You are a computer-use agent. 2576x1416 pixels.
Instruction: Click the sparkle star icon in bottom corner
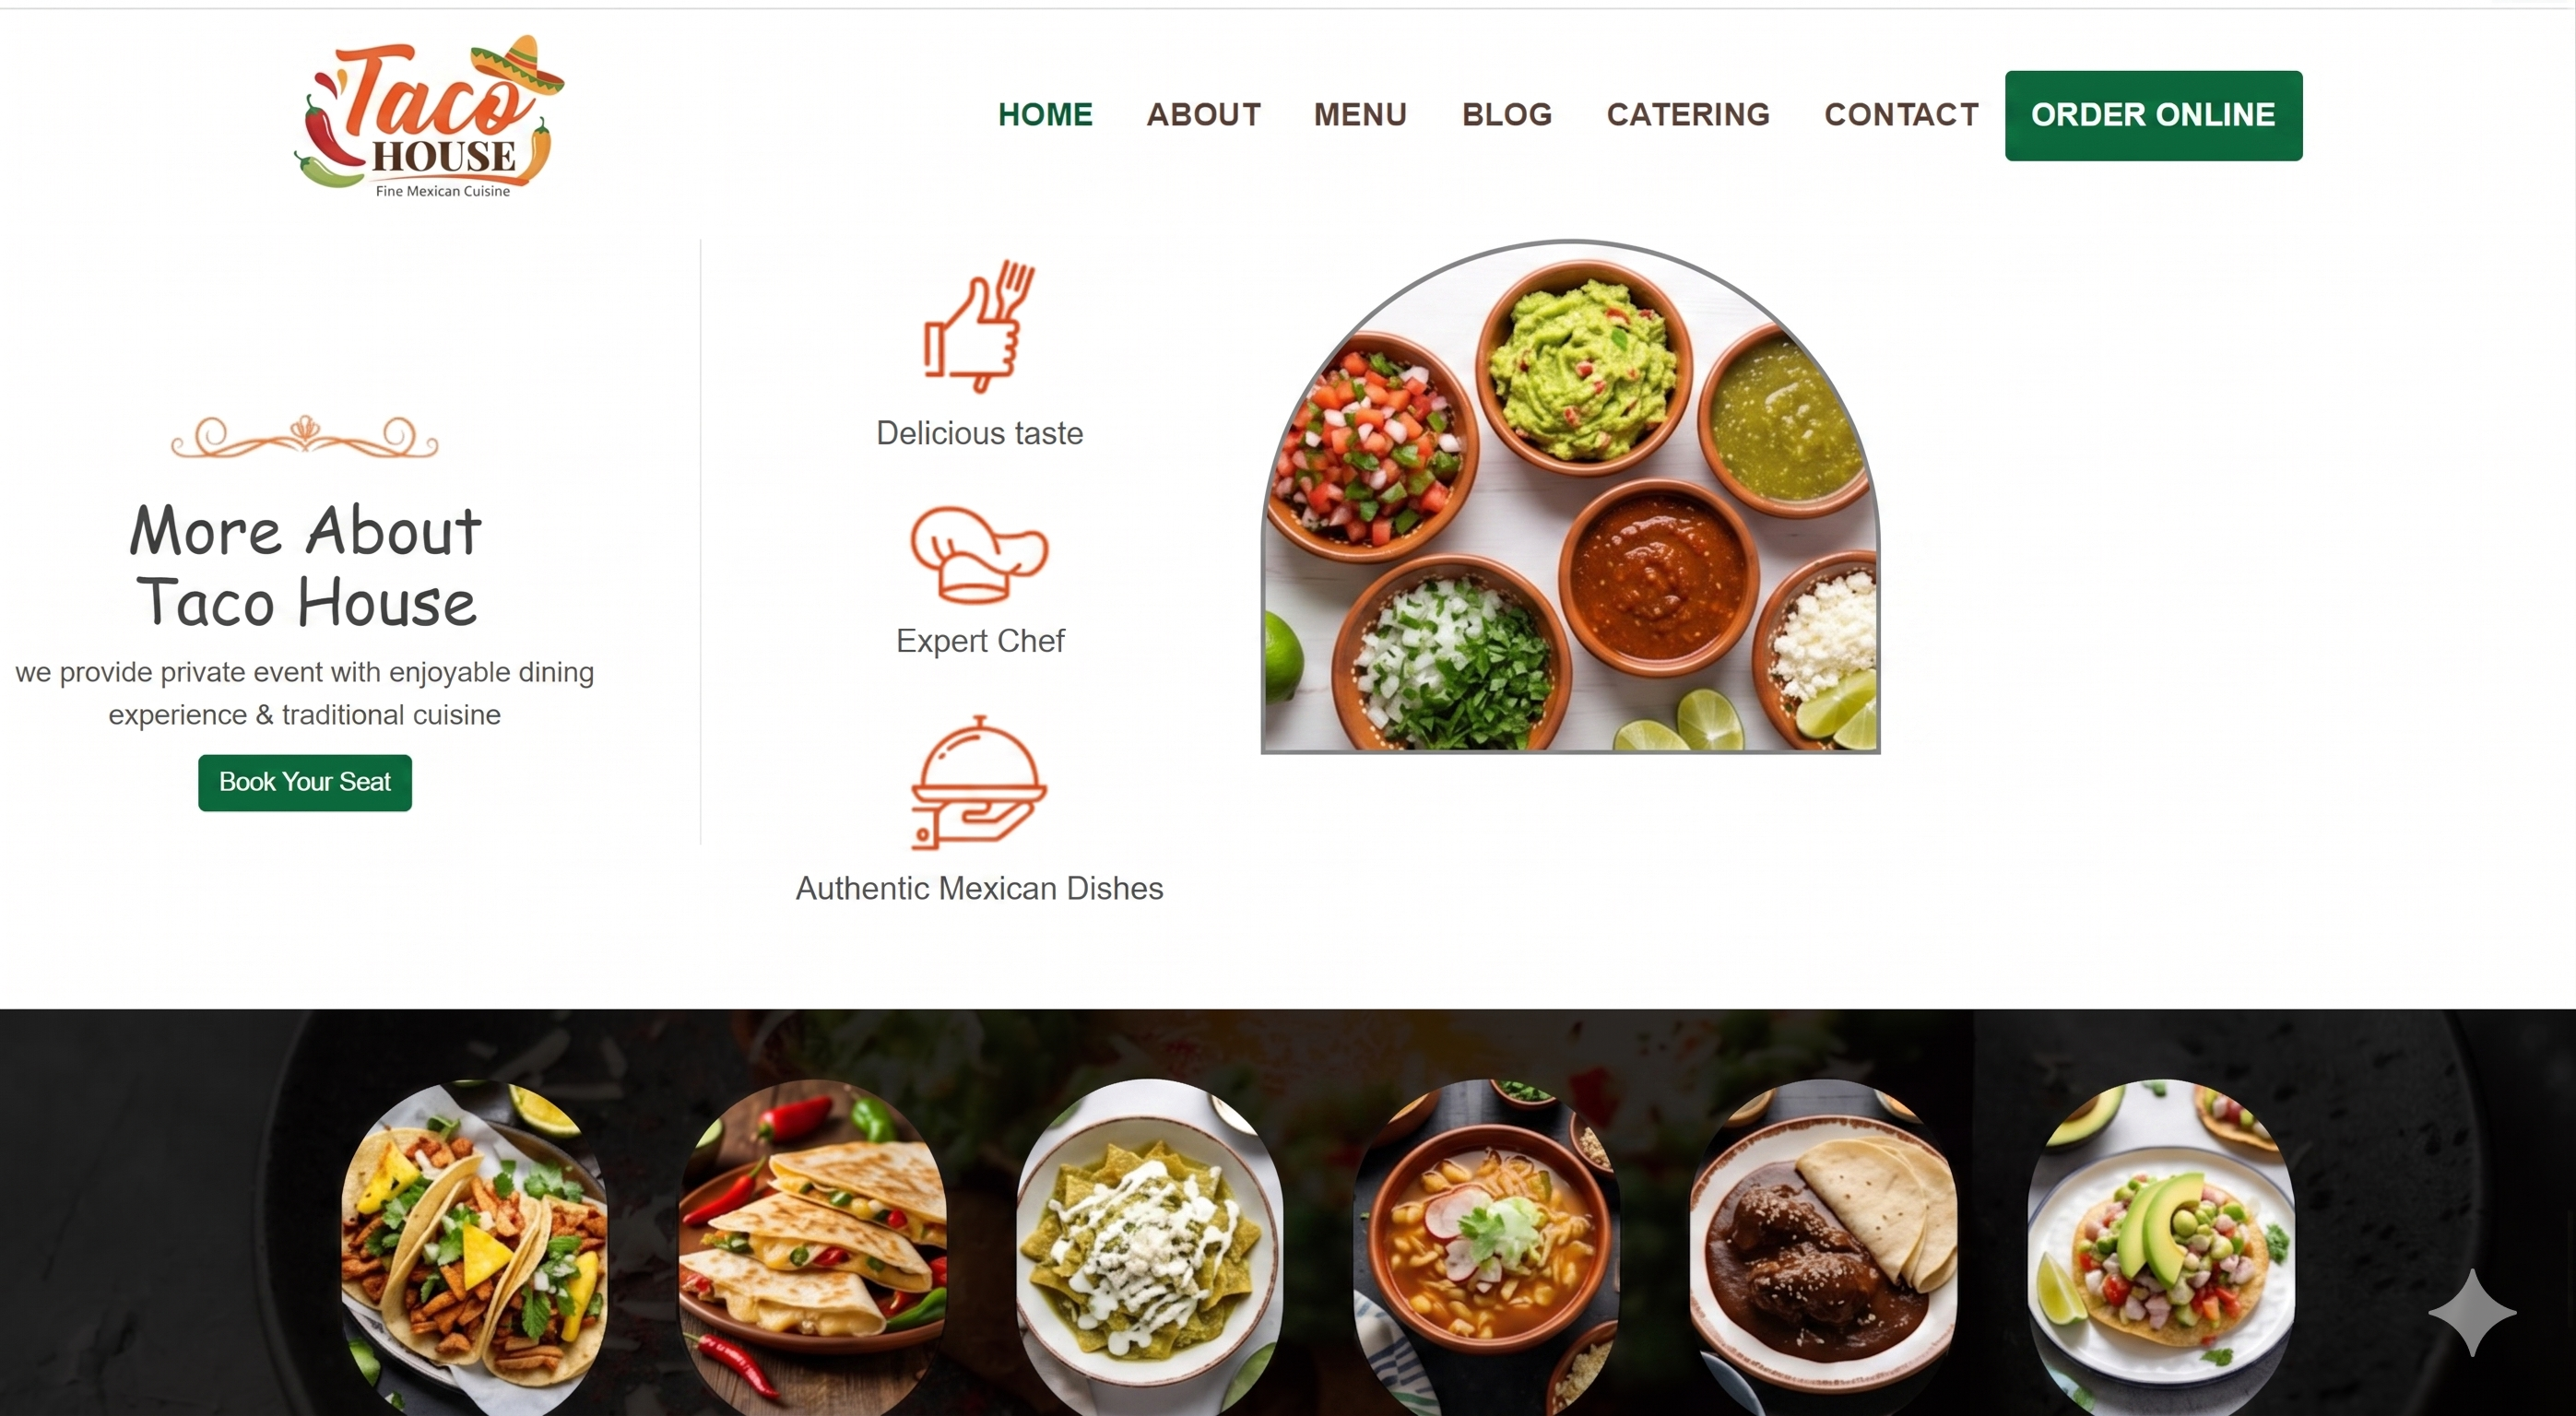coord(2472,1312)
